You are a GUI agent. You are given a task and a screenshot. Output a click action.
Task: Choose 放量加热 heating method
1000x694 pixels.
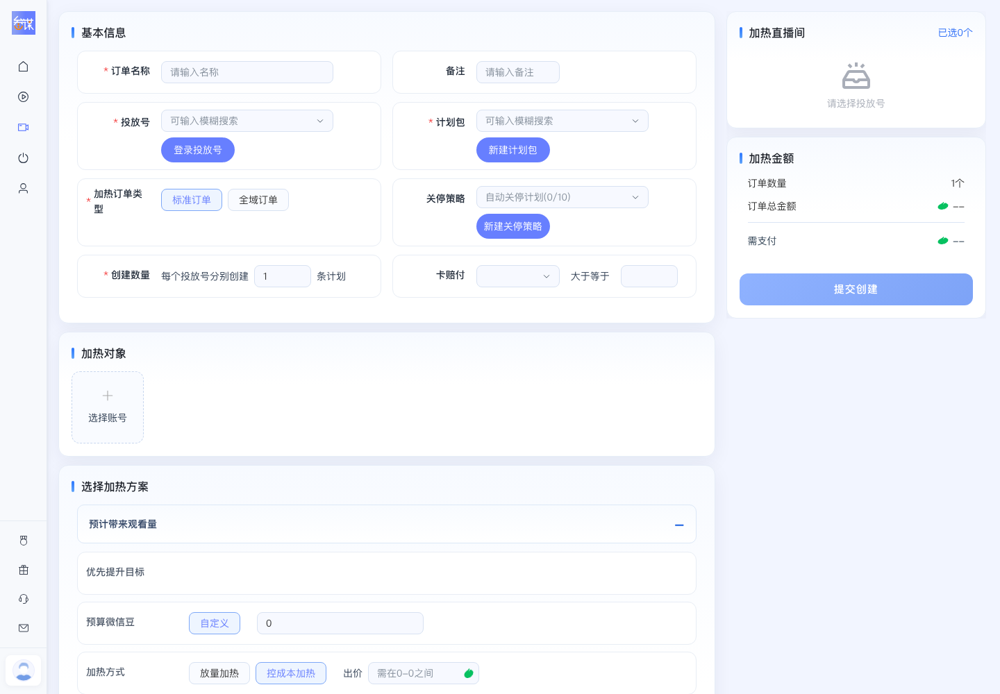(x=219, y=673)
